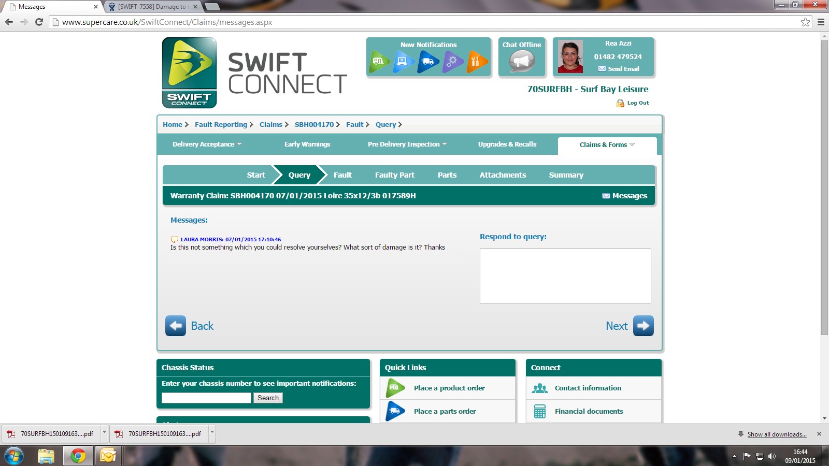Open Messages via the envelope icon in claim header
The image size is (829, 466).
tap(606, 196)
